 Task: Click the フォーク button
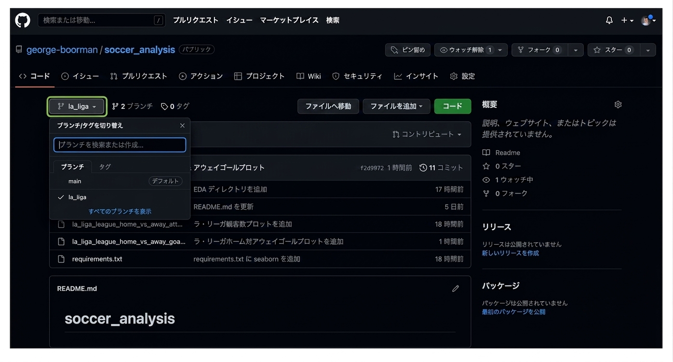click(539, 50)
